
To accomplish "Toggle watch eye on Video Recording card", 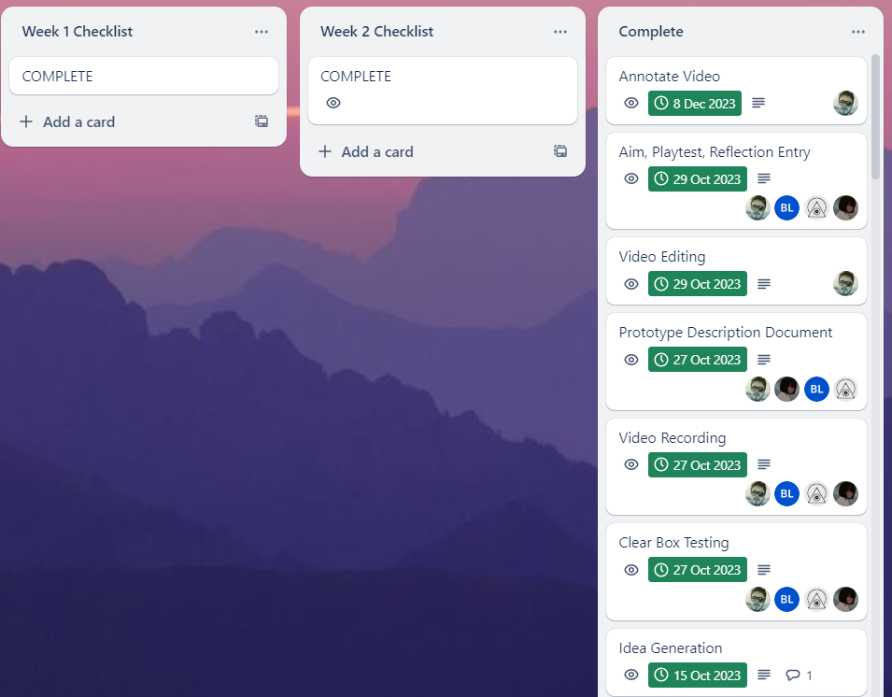I will [631, 464].
